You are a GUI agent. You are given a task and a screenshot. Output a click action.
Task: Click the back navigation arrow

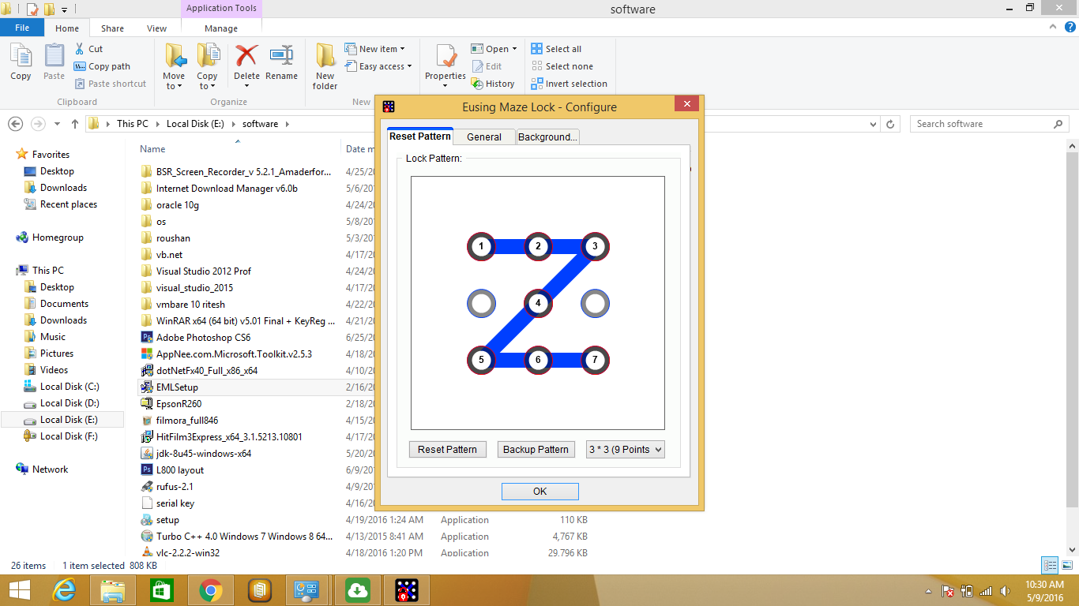(x=16, y=124)
